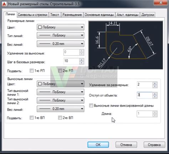169x154 pixels.
Task: Toggle the '2-ю ВП' suppress checkbox
Action: [60, 118]
